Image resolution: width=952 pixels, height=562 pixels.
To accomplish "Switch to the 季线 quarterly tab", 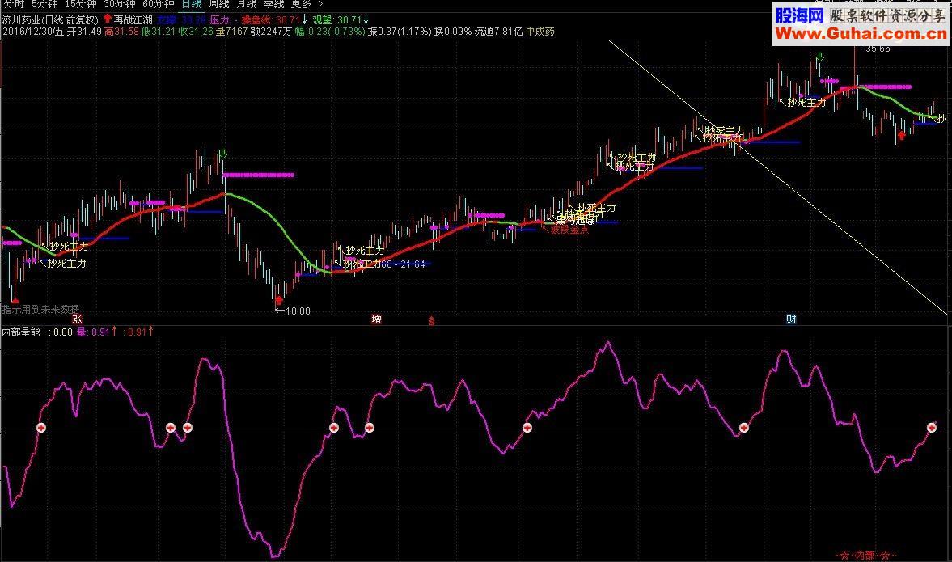I will [274, 4].
